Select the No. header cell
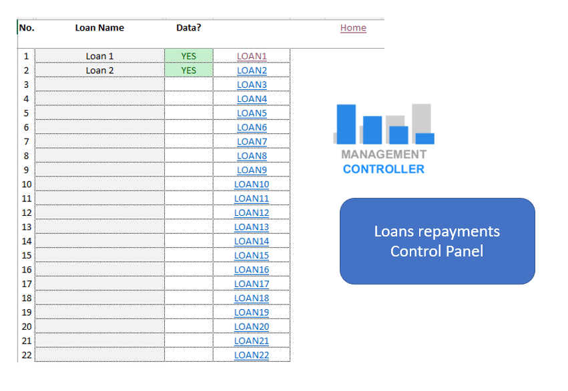The image size is (568, 391). click(x=26, y=28)
